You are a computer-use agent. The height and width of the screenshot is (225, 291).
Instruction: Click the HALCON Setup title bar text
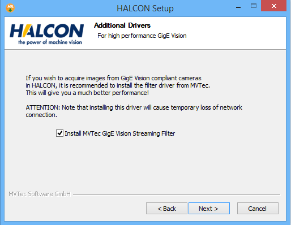click(x=145, y=8)
